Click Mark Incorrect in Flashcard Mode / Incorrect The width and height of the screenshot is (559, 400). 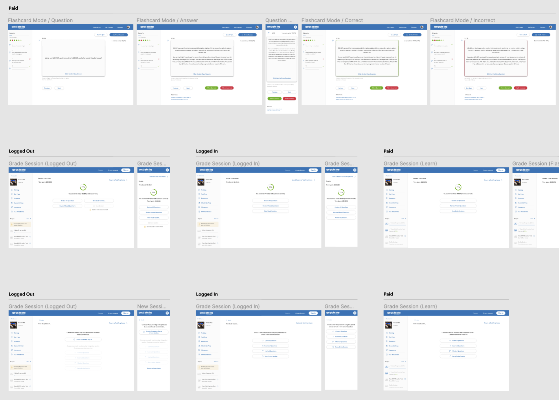click(x=521, y=88)
